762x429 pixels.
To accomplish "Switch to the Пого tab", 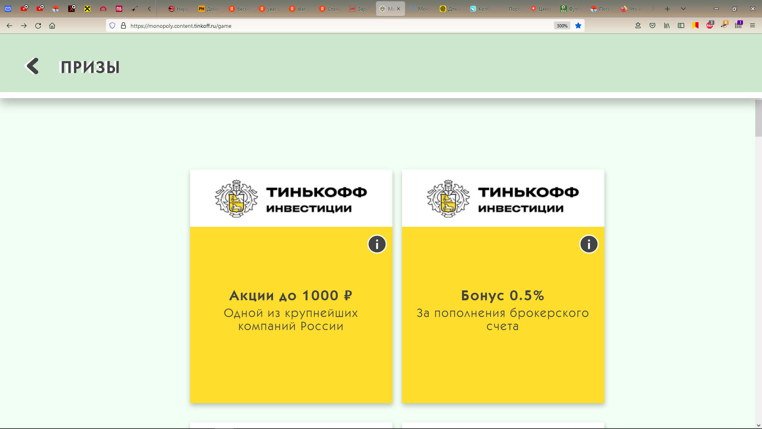I will pyautogui.click(x=601, y=9).
